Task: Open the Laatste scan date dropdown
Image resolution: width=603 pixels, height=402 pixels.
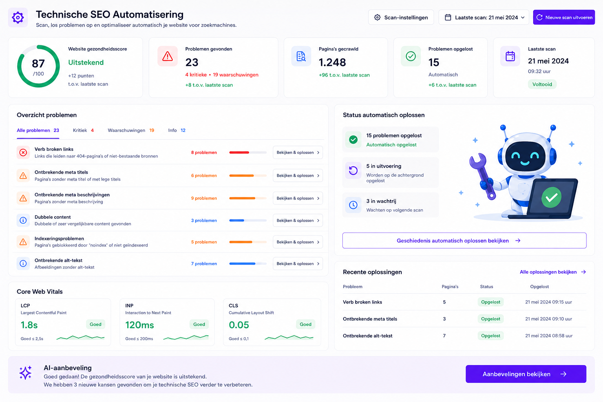Action: [484, 17]
